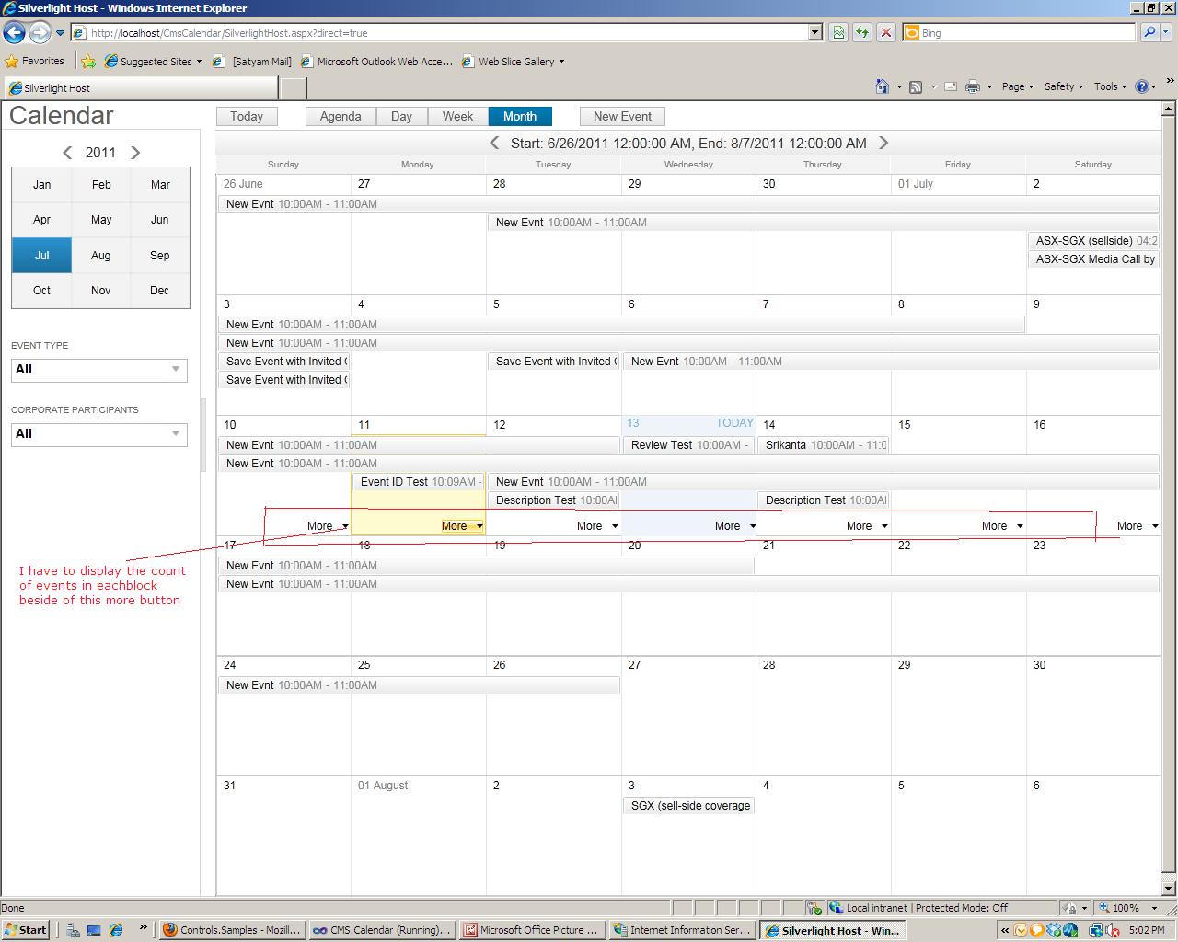
Task: Click the Home icon in command bar
Action: coord(882,86)
